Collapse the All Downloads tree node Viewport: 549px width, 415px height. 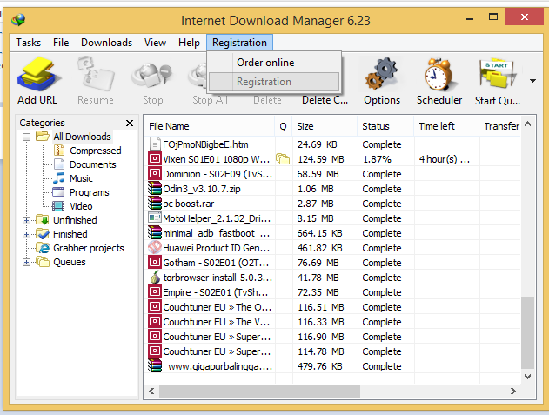click(27, 137)
